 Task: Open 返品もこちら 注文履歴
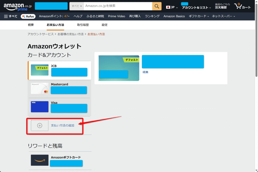point(222,6)
